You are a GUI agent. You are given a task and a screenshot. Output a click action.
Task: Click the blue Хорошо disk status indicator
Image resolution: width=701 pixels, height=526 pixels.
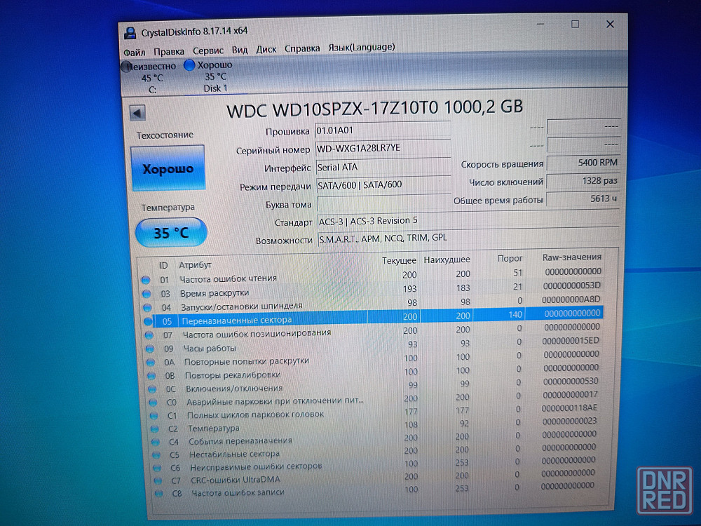click(x=189, y=65)
